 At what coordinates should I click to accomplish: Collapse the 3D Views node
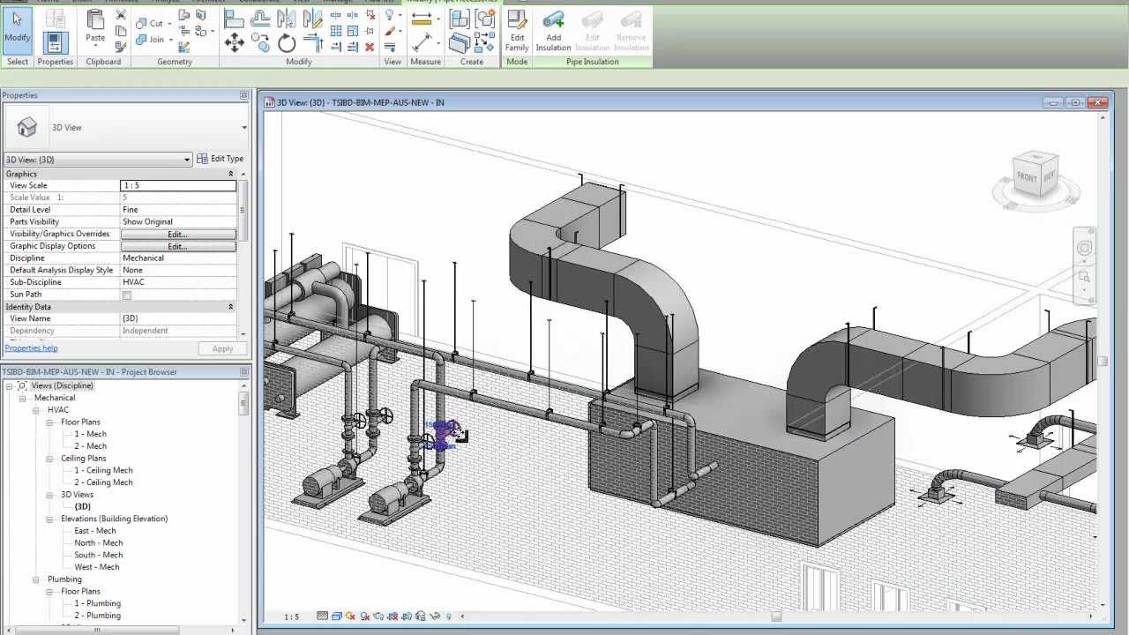click(x=50, y=495)
